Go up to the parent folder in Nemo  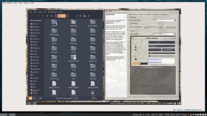coord(38,16)
